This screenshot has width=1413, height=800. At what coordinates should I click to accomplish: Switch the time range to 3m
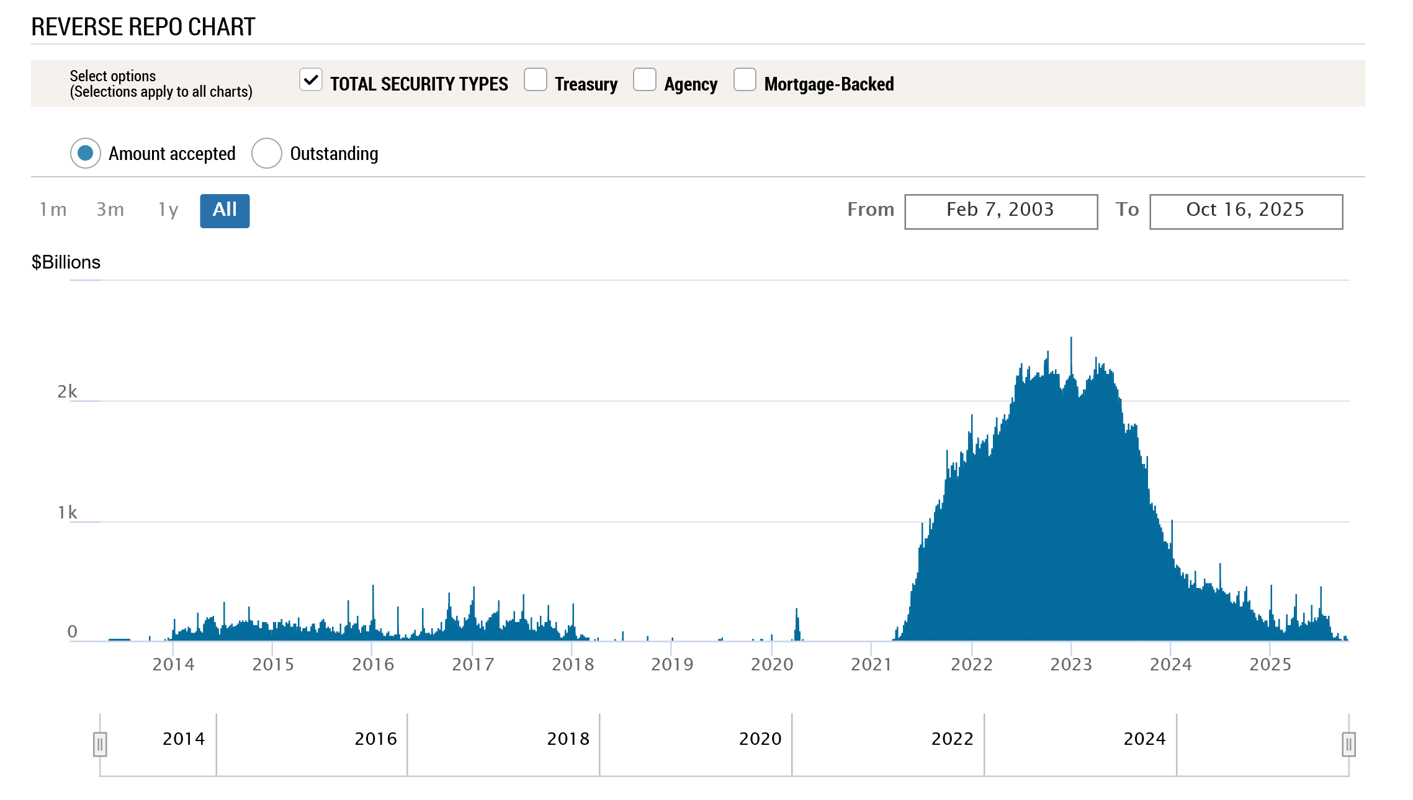(x=110, y=210)
